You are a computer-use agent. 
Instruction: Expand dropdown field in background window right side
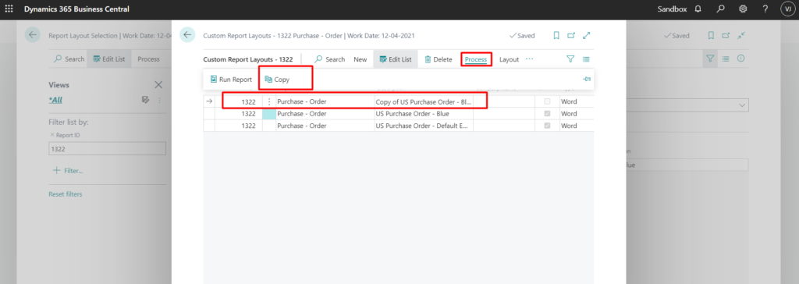tap(741, 105)
